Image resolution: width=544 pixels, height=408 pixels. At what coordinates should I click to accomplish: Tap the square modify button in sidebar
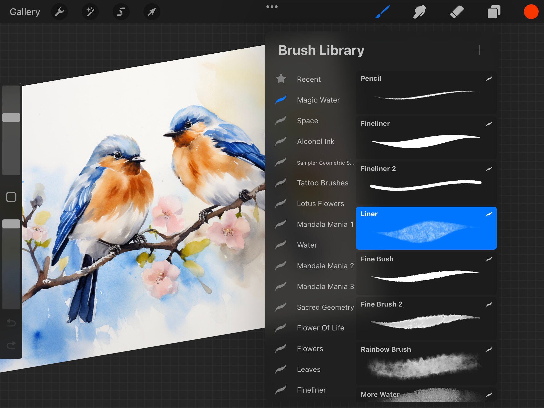click(x=11, y=197)
